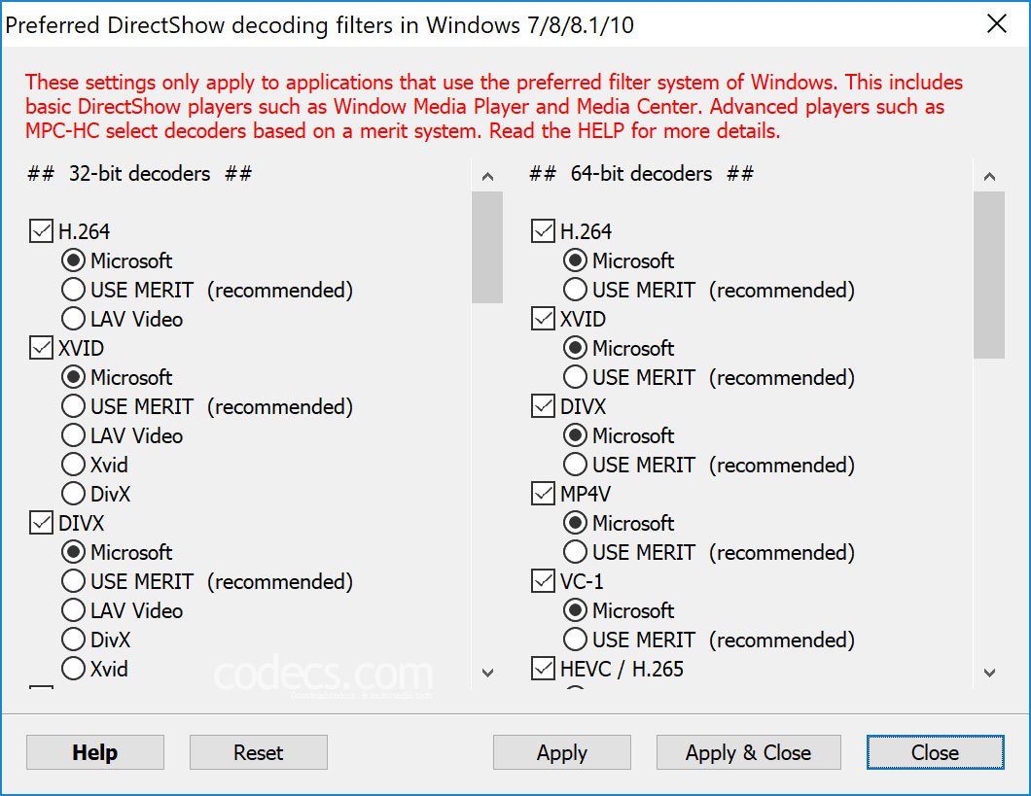Select USE MERIT for 64-bit DIVX

click(x=575, y=464)
